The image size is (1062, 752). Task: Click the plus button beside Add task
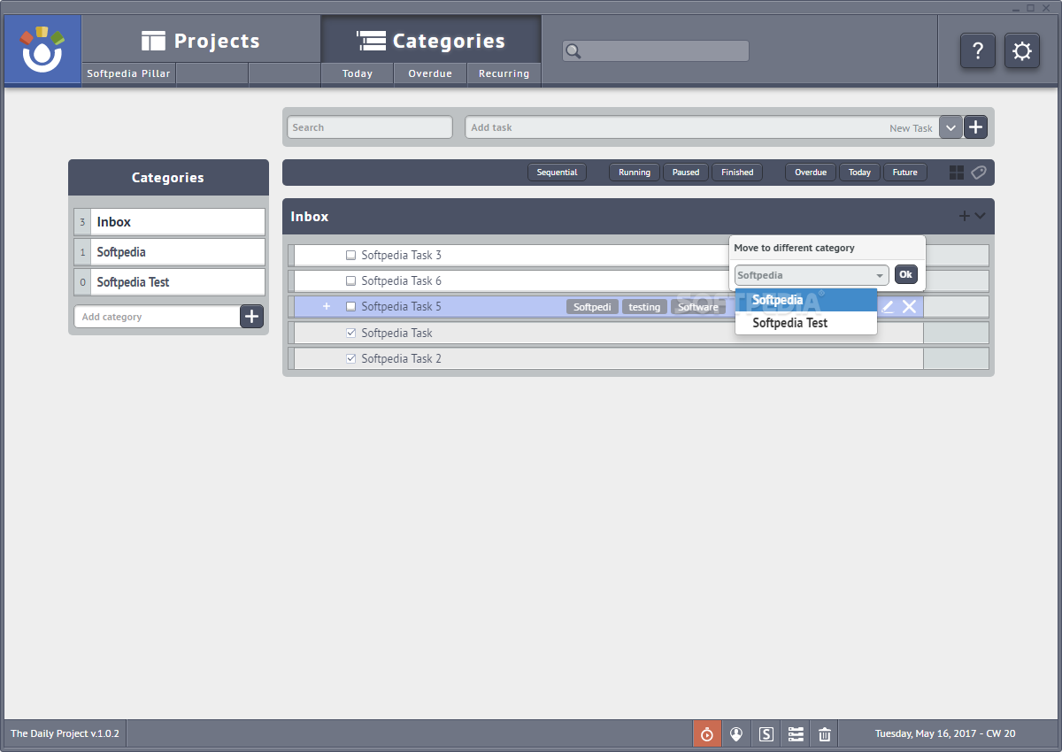click(x=975, y=127)
